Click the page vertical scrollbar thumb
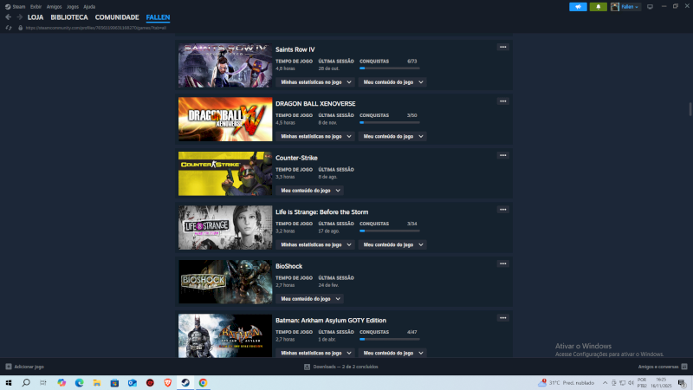The image size is (693, 390). (x=690, y=109)
